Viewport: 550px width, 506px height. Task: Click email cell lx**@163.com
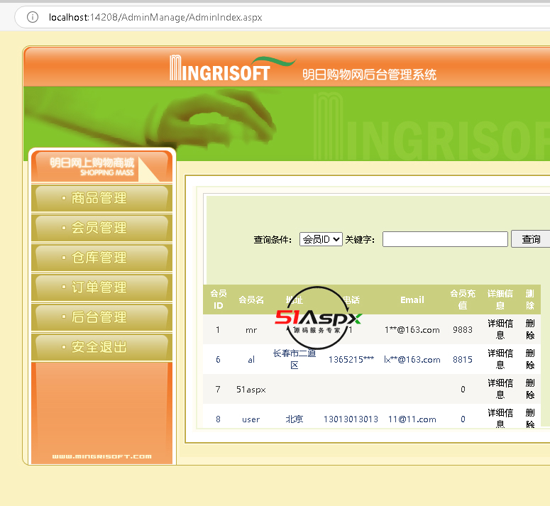pyautogui.click(x=412, y=359)
